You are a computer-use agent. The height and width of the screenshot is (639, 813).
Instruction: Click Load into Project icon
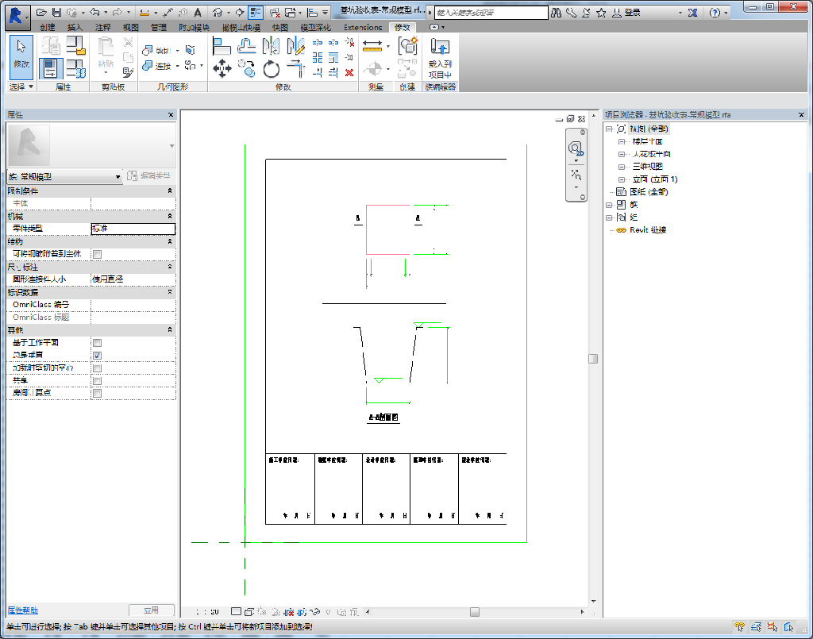(440, 58)
